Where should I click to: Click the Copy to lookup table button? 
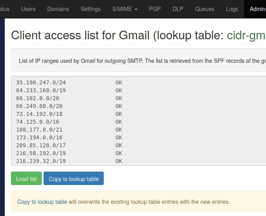(x=73, y=178)
